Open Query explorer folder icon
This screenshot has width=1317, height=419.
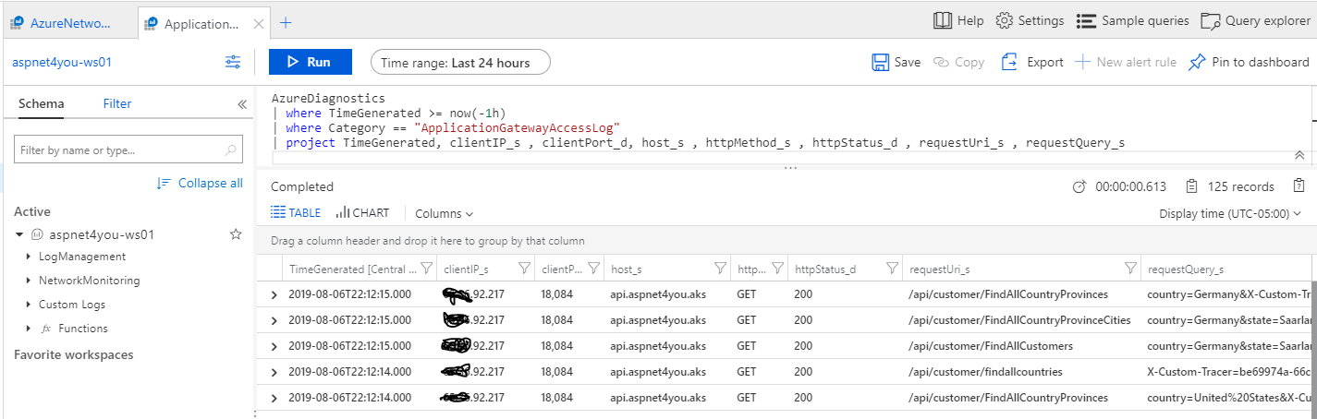tap(1210, 20)
